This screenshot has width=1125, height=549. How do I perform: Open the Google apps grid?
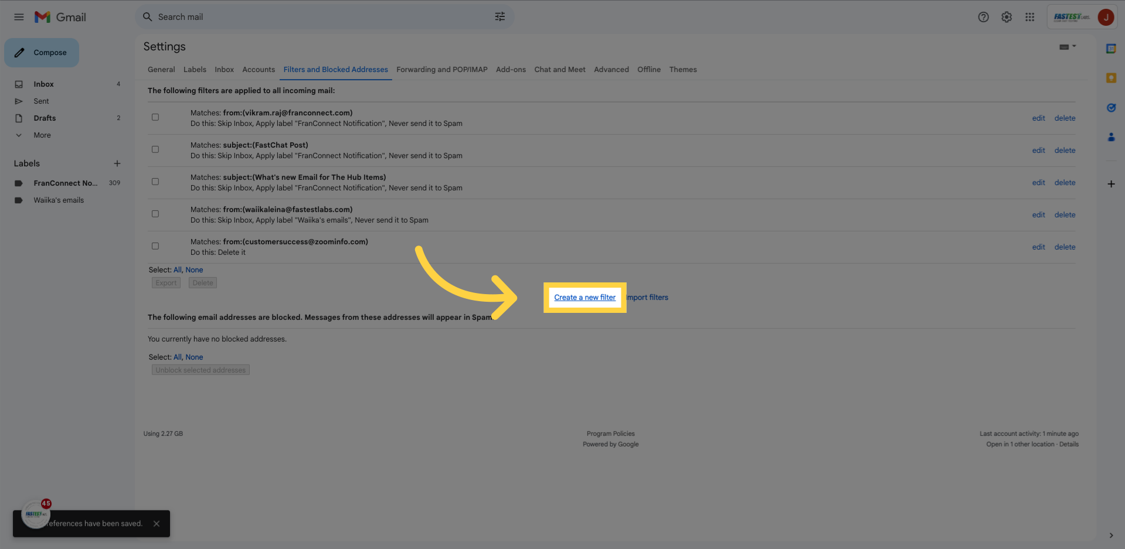(1029, 17)
